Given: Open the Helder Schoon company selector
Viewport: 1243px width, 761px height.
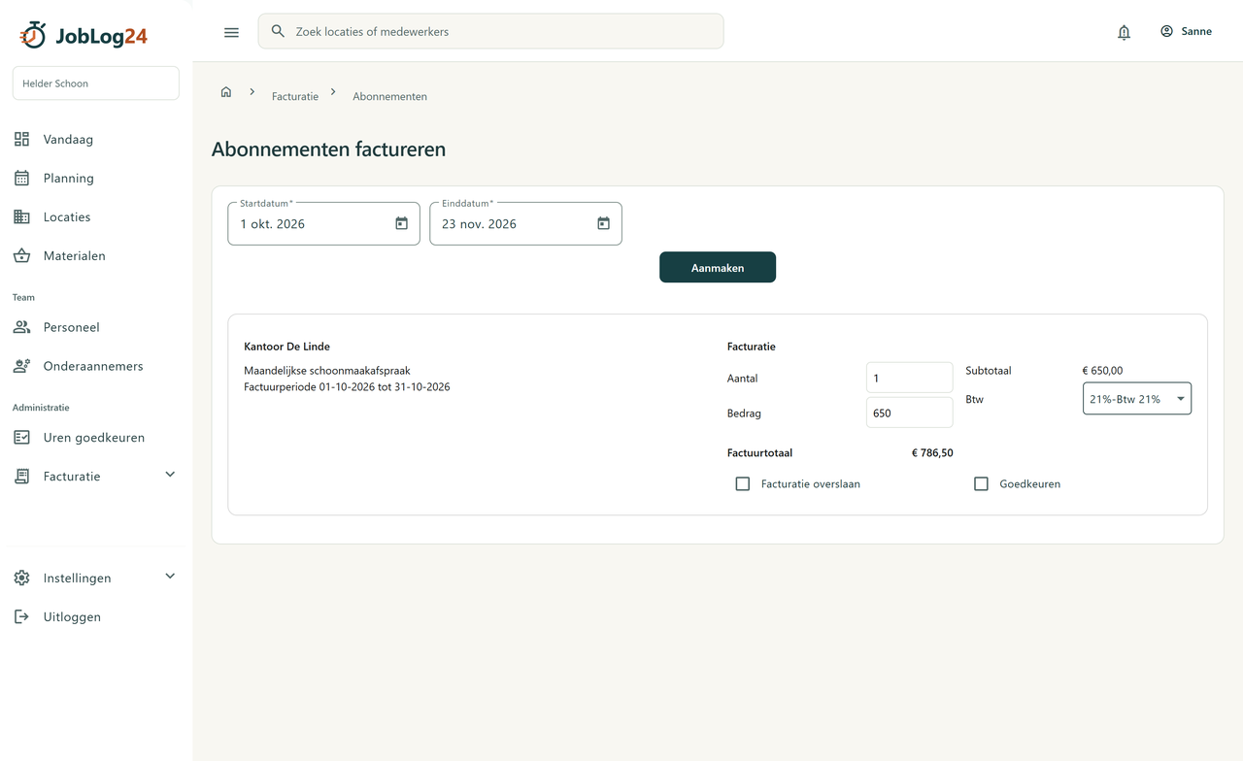Looking at the screenshot, I should (95, 83).
